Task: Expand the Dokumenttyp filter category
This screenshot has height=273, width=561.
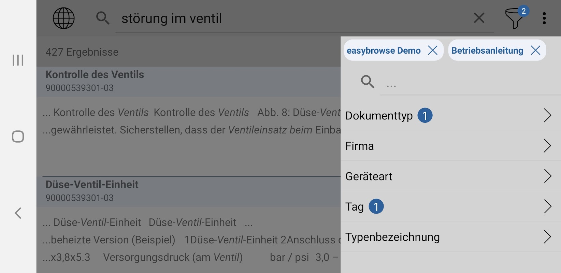Action: pos(450,116)
